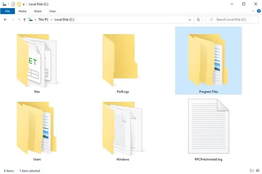This screenshot has width=262, height=174.
Task: Click the address bar drive icon
Action: tap(31, 19)
